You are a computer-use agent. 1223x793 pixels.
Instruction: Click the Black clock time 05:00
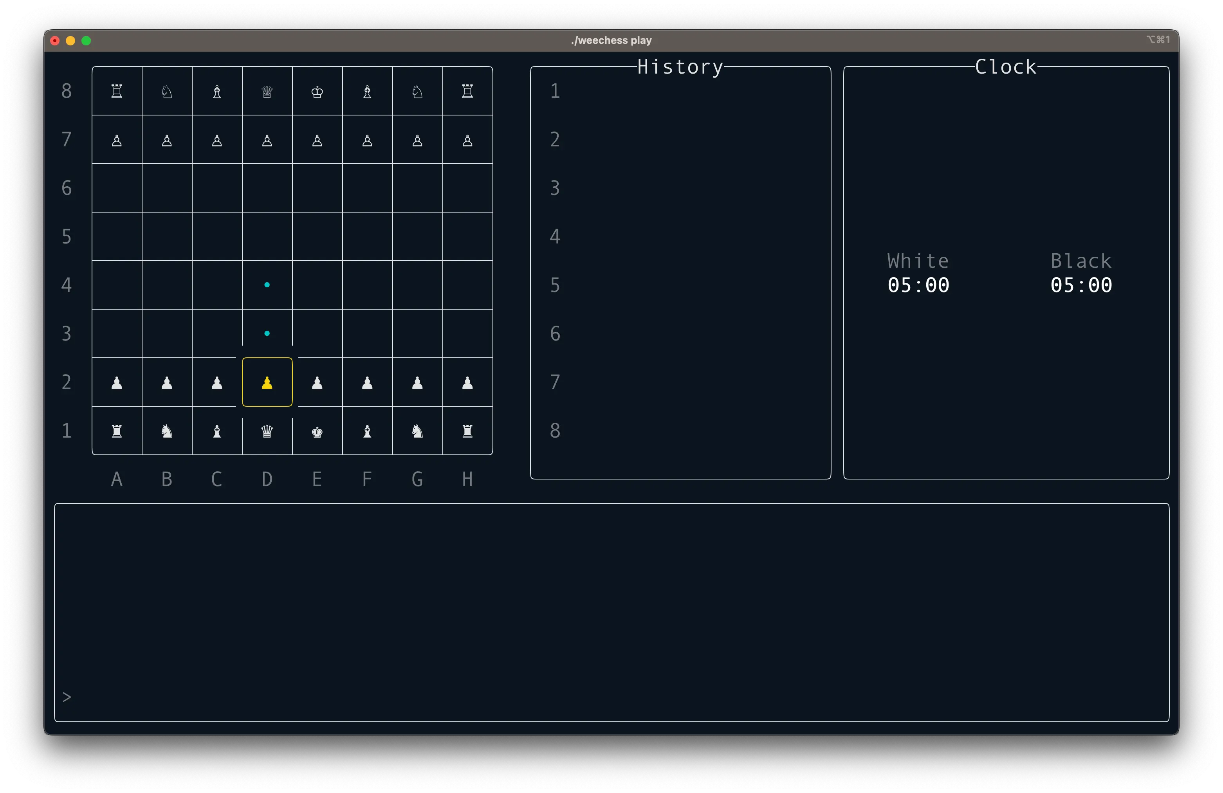(1081, 285)
